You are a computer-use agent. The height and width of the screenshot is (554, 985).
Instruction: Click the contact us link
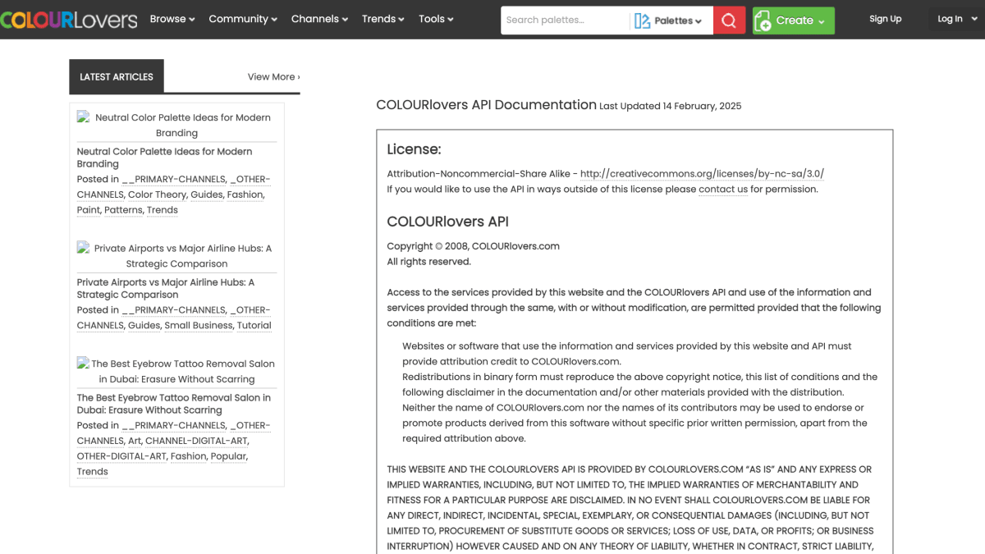pos(723,189)
